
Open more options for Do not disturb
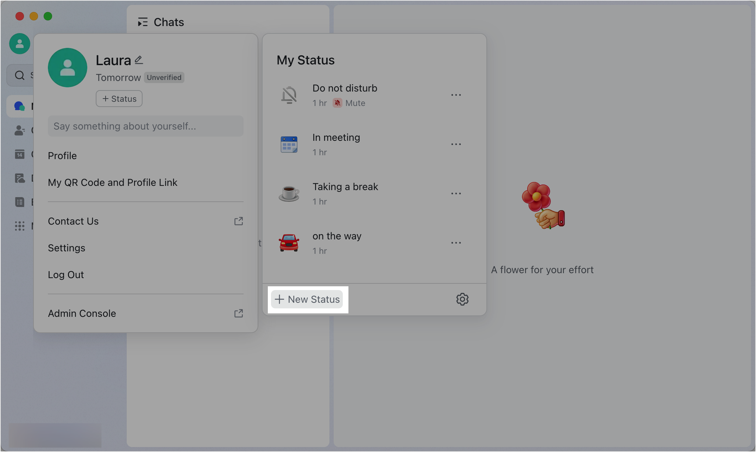pos(456,95)
